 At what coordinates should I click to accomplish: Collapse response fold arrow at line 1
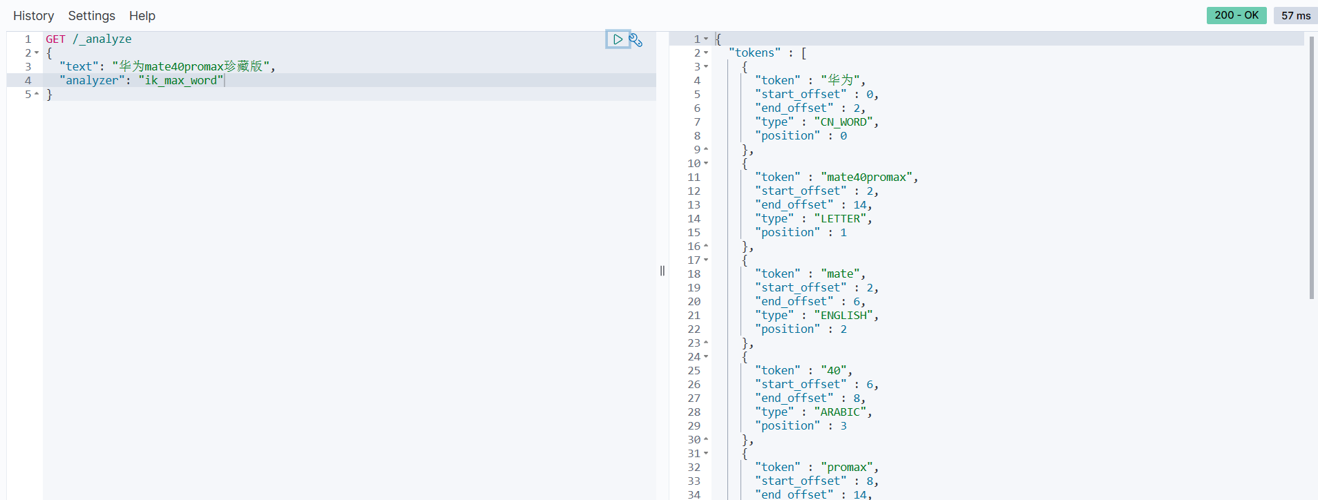tap(706, 39)
